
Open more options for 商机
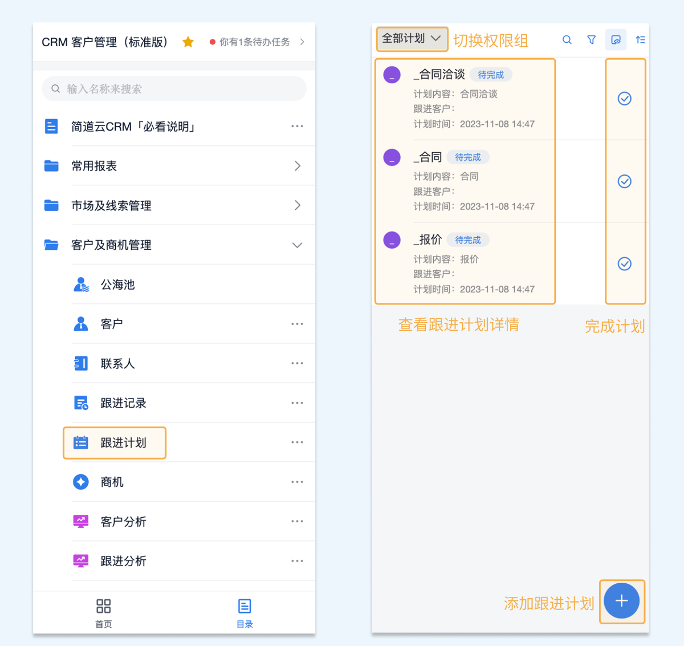[297, 482]
